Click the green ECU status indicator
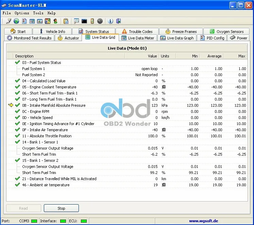The image size is (254, 225). tap(84, 221)
